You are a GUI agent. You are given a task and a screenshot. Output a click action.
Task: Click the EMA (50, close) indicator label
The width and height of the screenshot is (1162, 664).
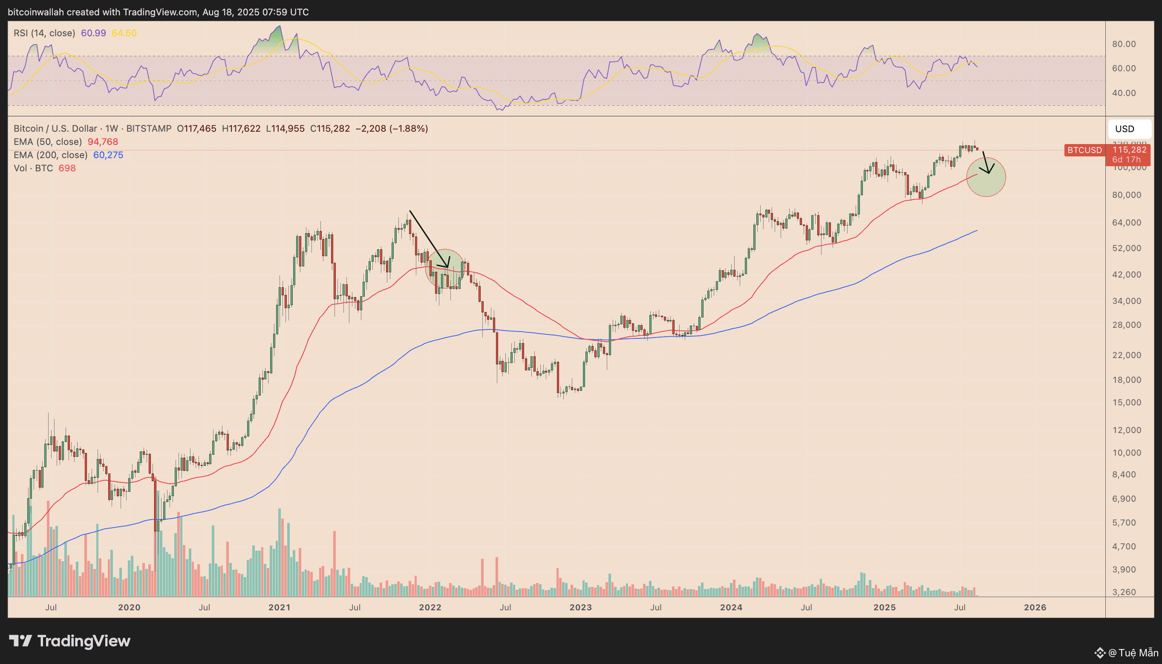pos(48,142)
